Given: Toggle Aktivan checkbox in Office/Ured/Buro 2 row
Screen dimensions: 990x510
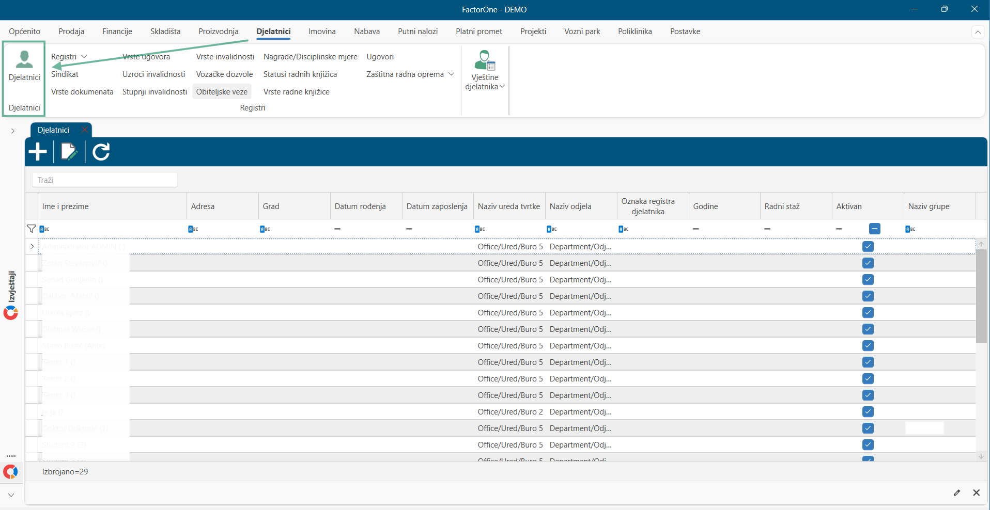Looking at the screenshot, I should pos(868,412).
